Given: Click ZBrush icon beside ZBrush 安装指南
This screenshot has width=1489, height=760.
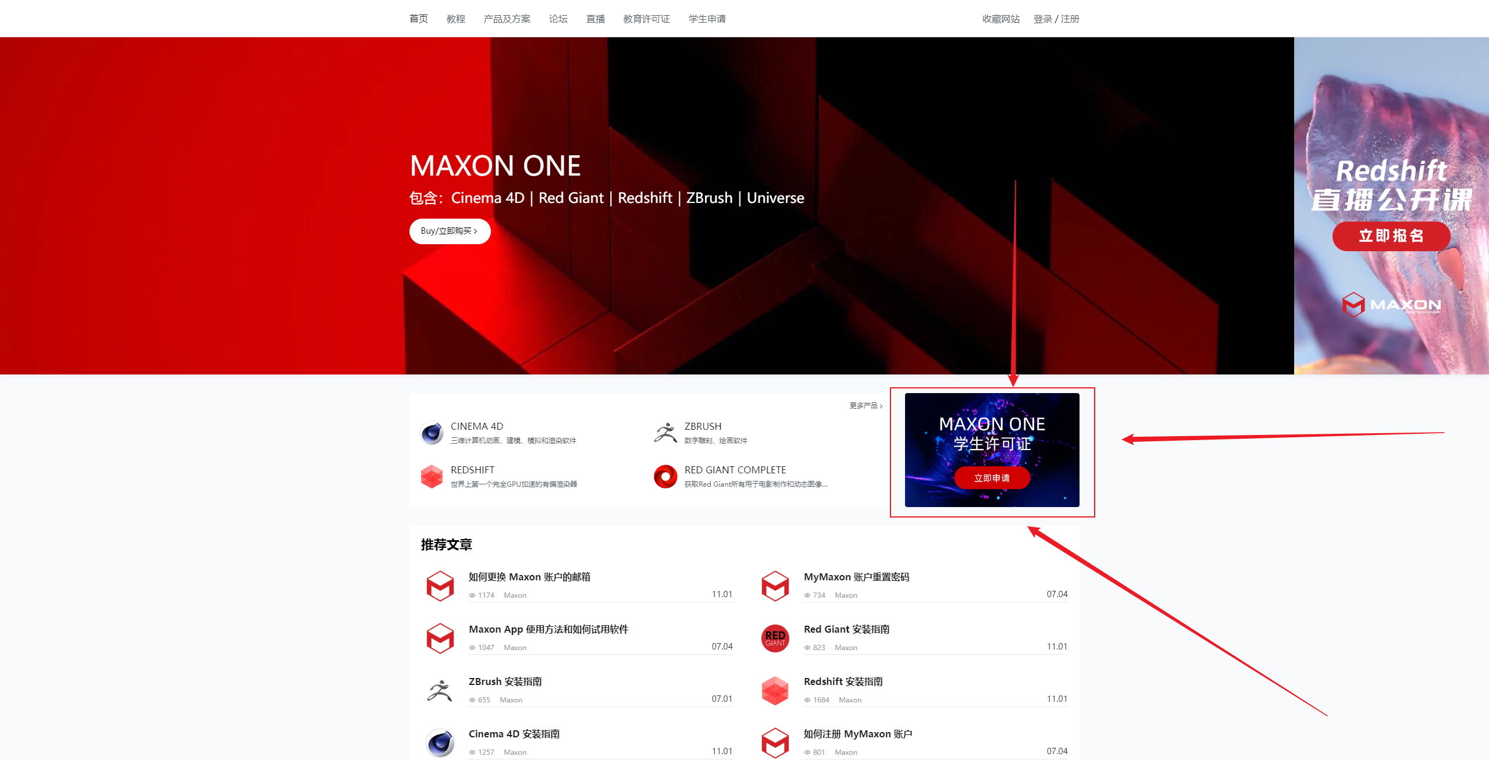Looking at the screenshot, I should [440, 690].
